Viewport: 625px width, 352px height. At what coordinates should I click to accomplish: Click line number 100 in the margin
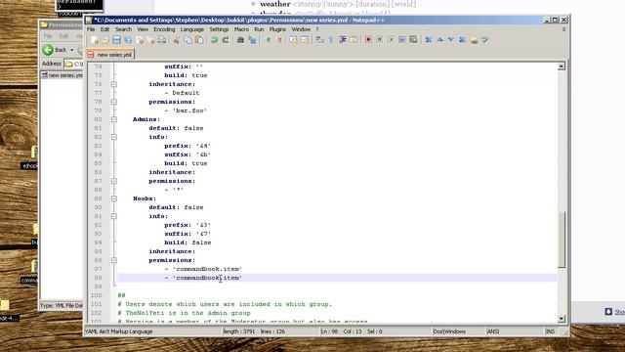coord(97,295)
